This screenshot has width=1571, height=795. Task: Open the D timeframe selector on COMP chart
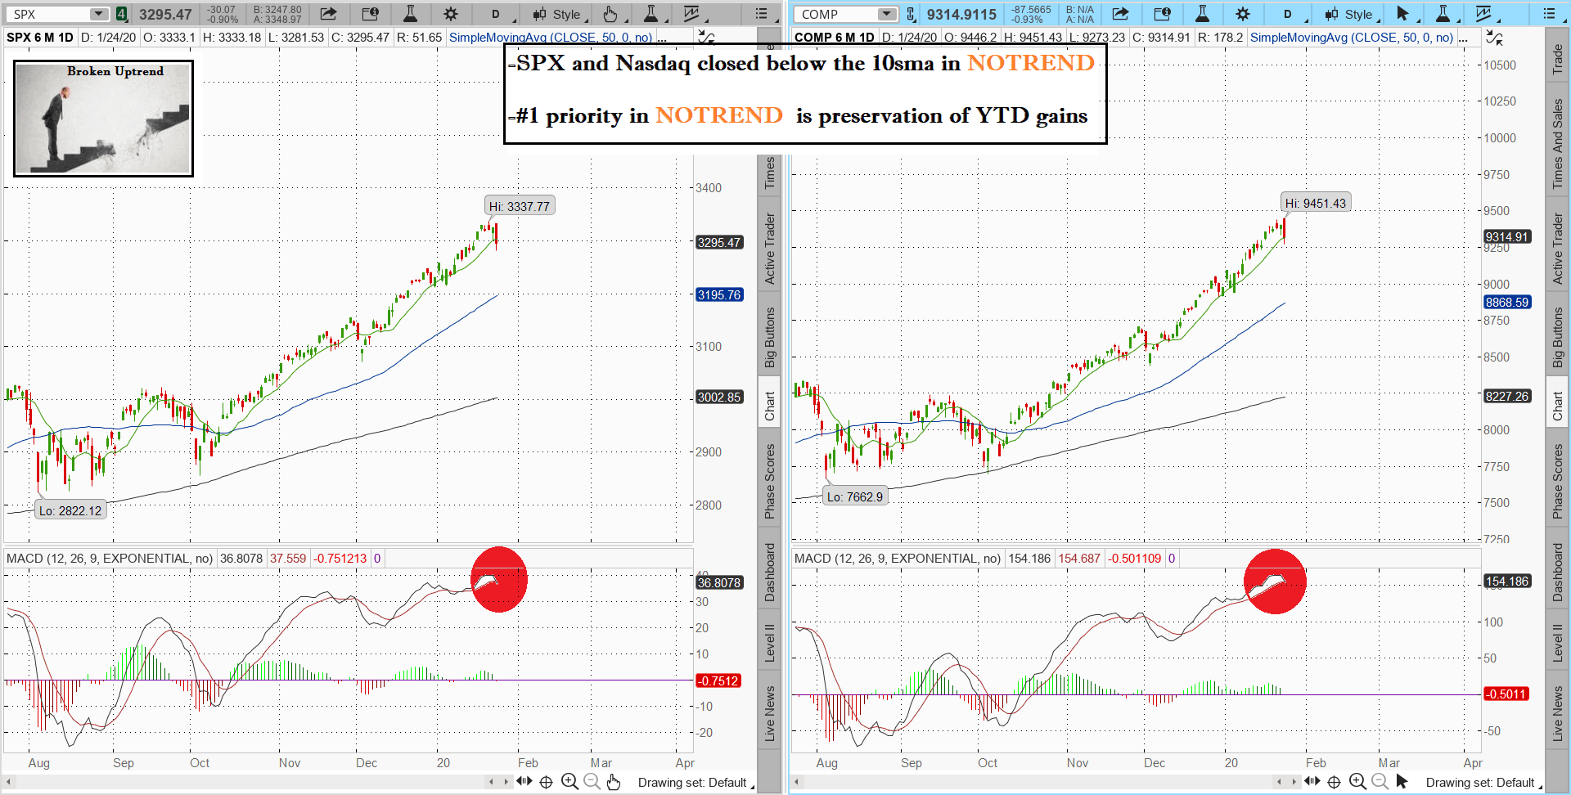[x=1288, y=14]
